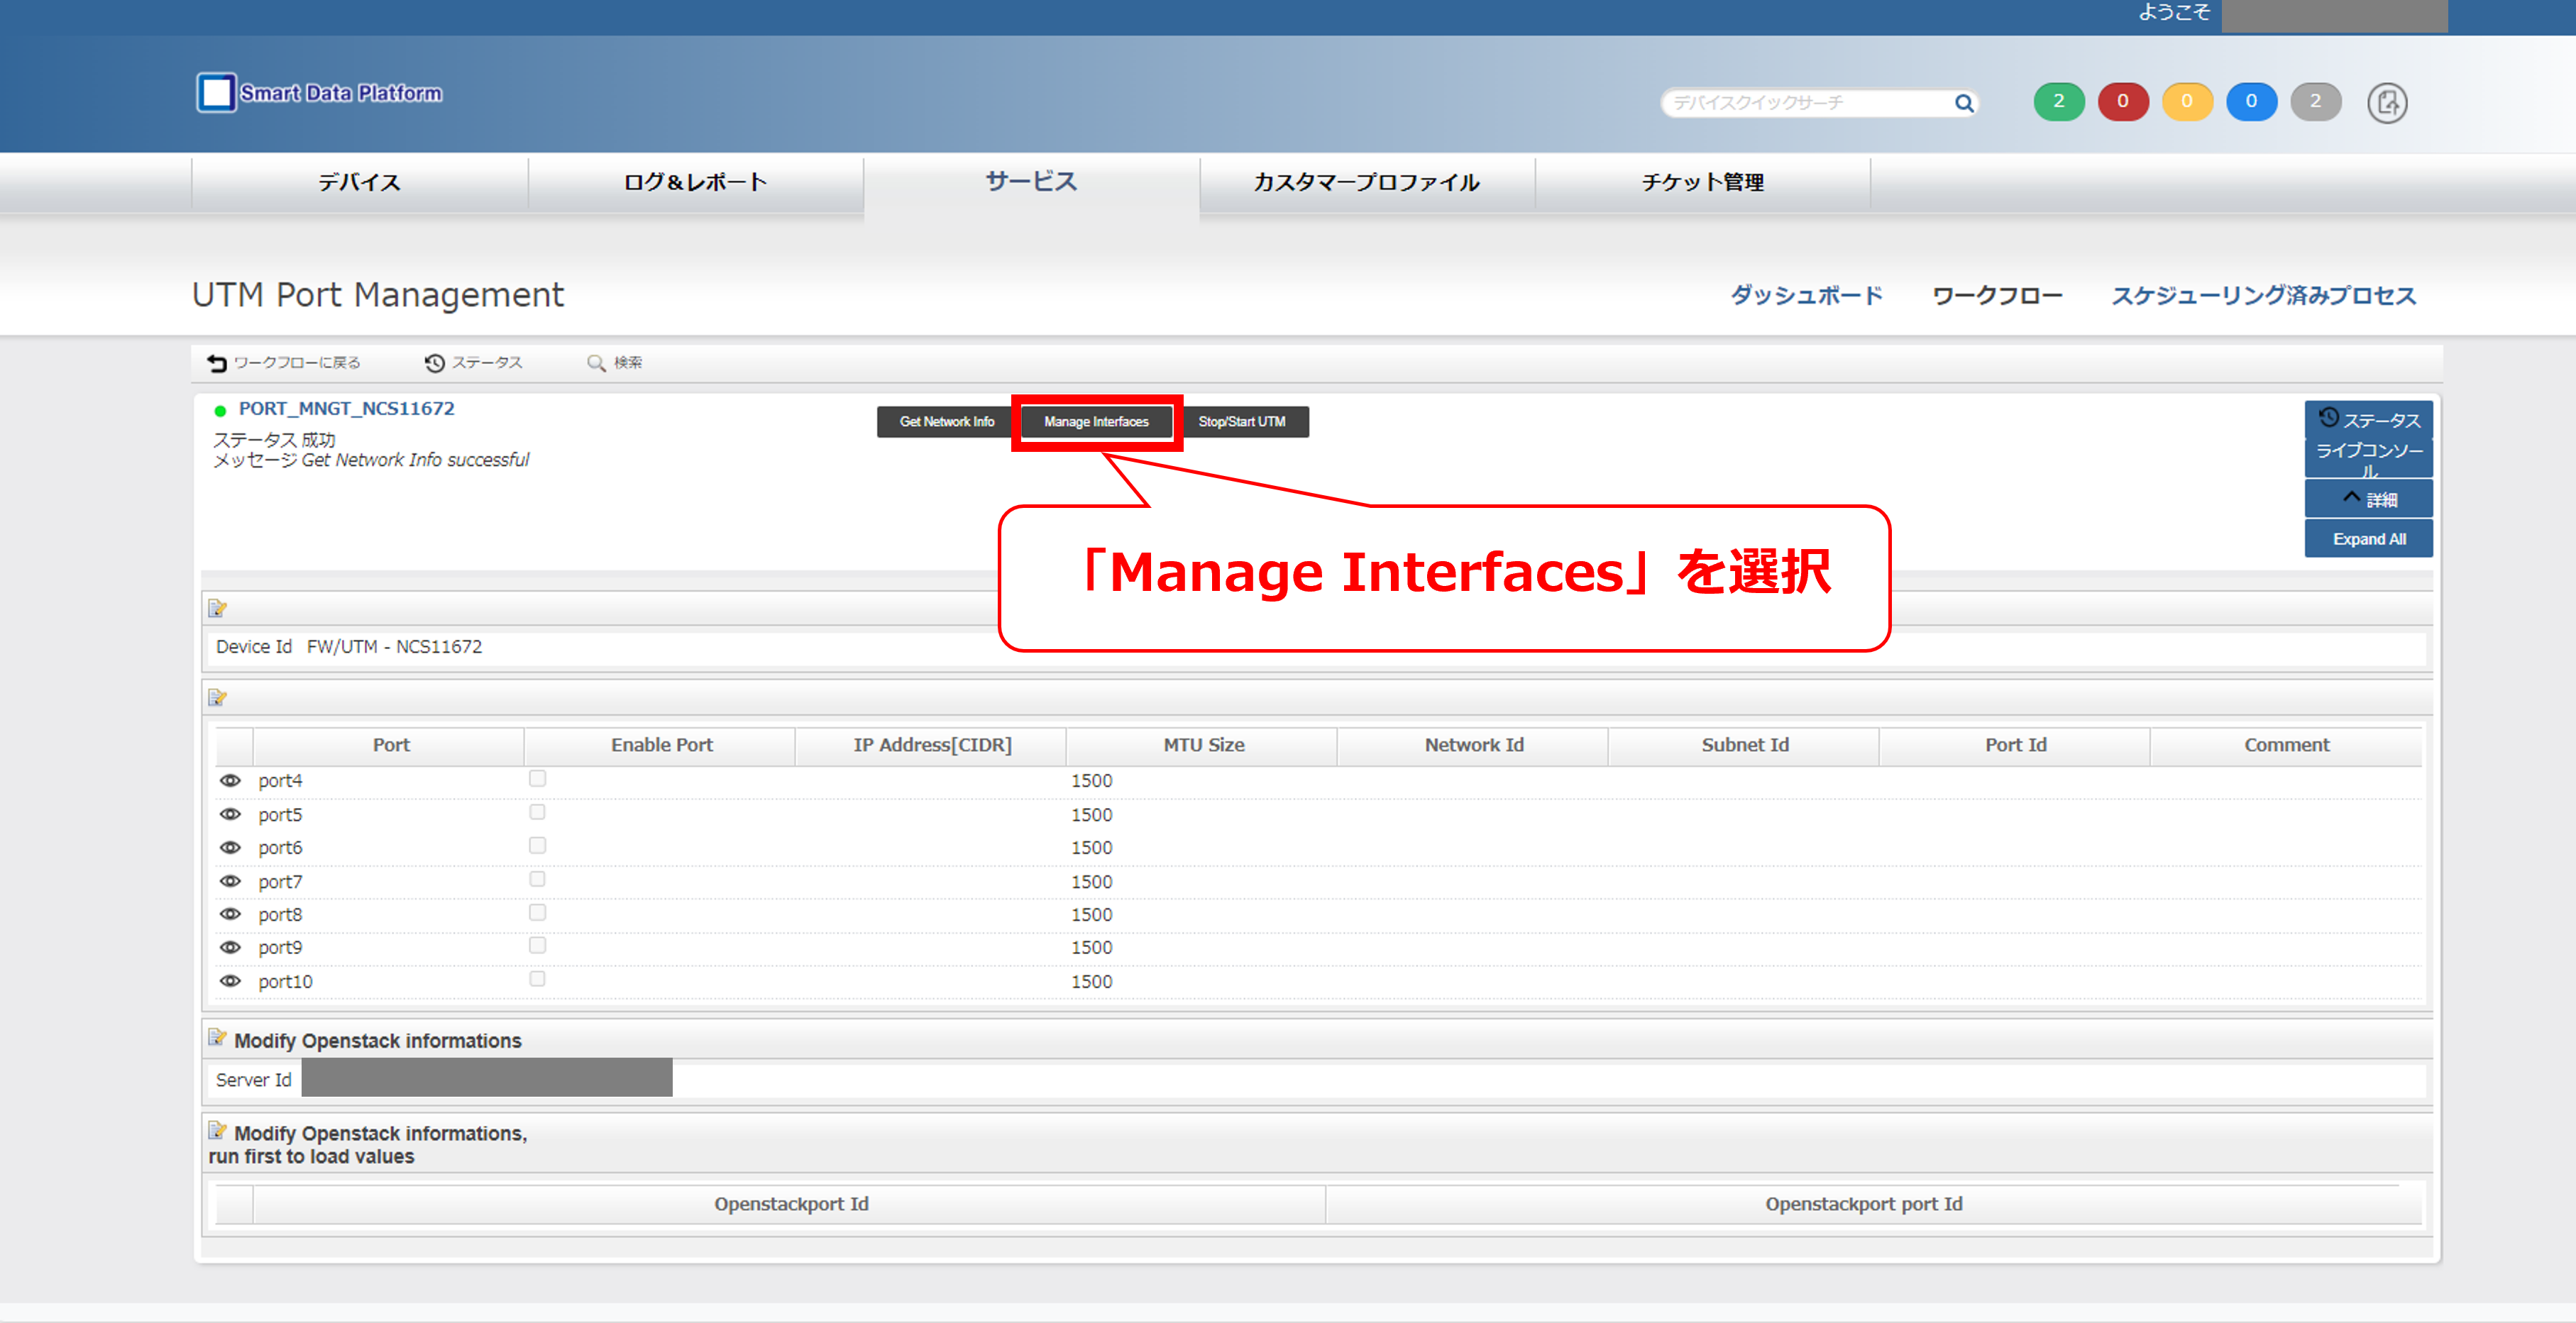Toggle Enable Port checkbox for port5

(x=537, y=812)
